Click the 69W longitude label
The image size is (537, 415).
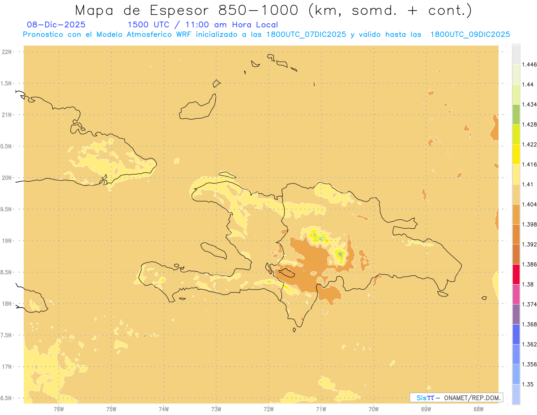click(426, 409)
